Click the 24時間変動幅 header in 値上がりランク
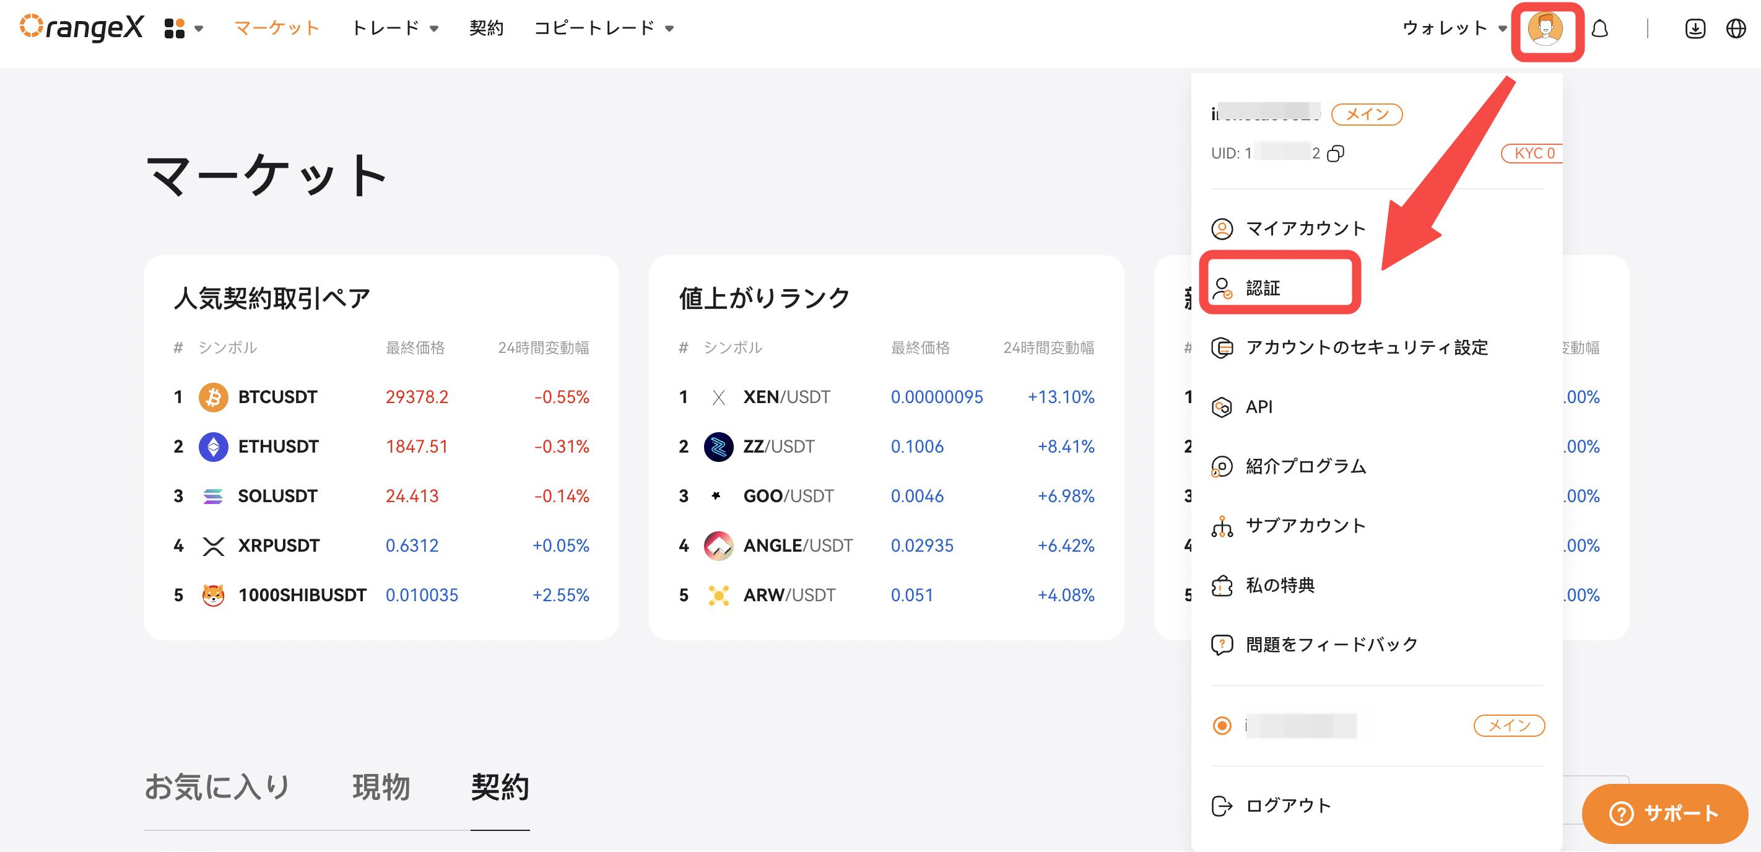1761x852 pixels. pos(1048,348)
